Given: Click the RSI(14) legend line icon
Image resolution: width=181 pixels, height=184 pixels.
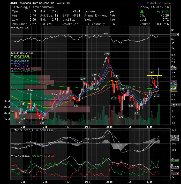Looking at the screenshot, I should [x=12, y=28].
